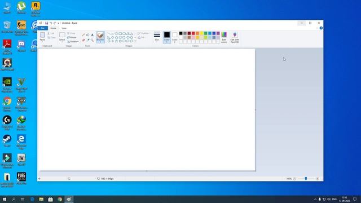Switch to the View tab
Viewport: 361px width, 203px height.
(64, 28)
